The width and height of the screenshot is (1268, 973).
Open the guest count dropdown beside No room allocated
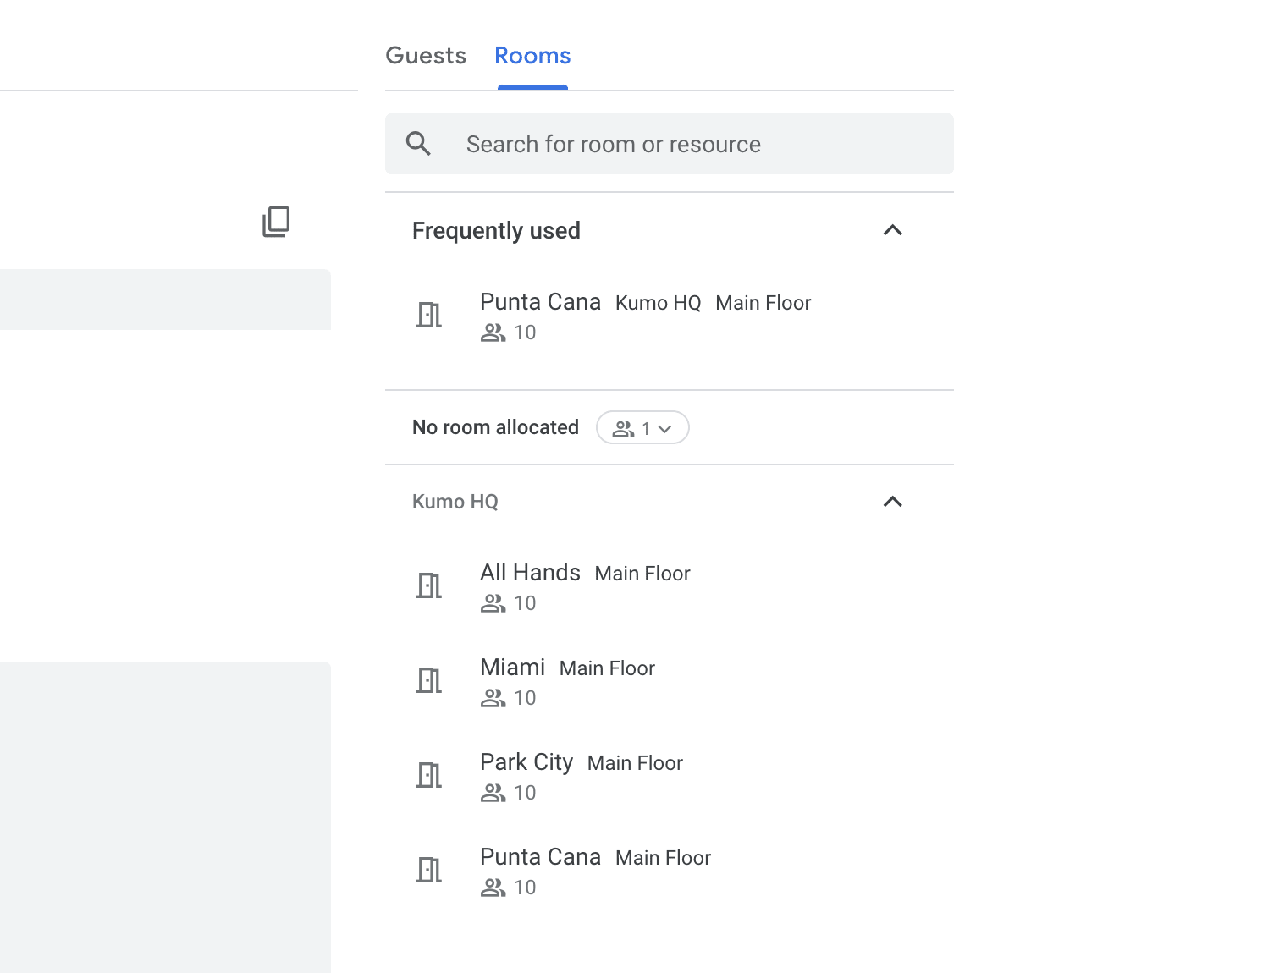pyautogui.click(x=642, y=427)
